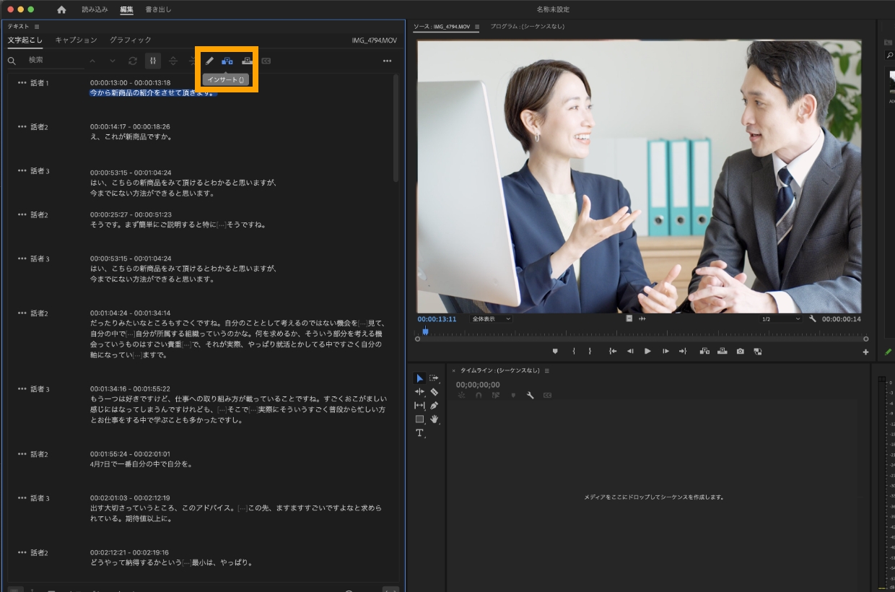Click the transcript list vertical scrollbar

pyautogui.click(x=396, y=128)
